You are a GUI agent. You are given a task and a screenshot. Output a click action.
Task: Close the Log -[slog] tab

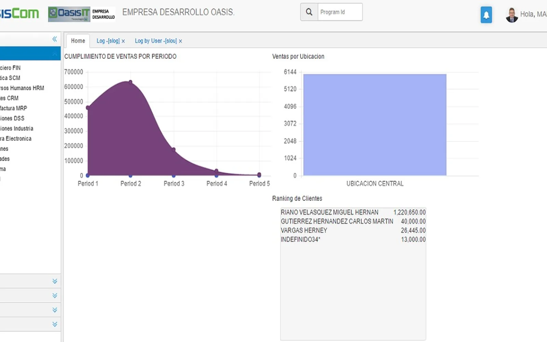point(123,41)
